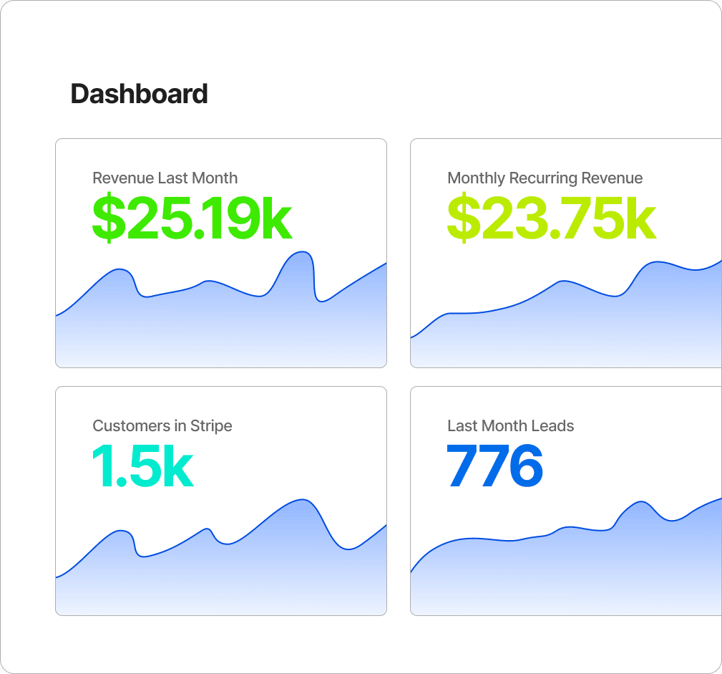Select the Customers in Stripe label
The image size is (722, 674).
pyautogui.click(x=162, y=425)
